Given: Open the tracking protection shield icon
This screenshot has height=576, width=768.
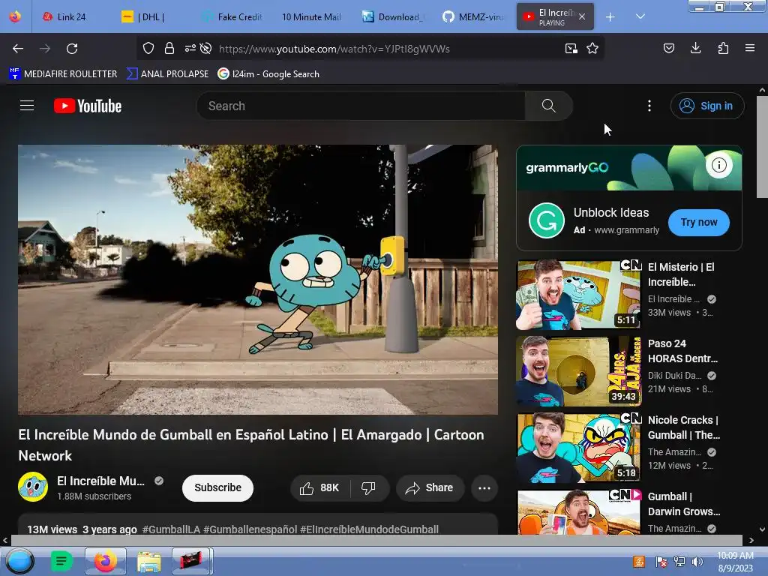Looking at the screenshot, I should click(x=148, y=48).
